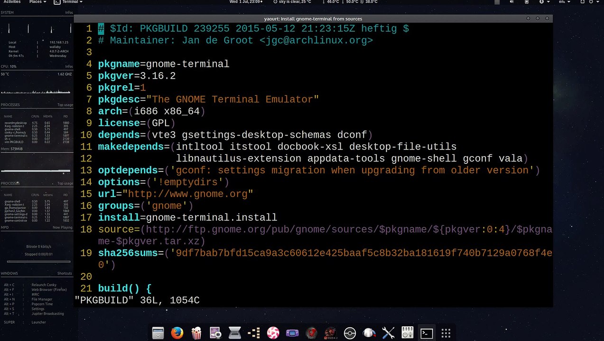Click the 'pkgrel=1' line

122,88
